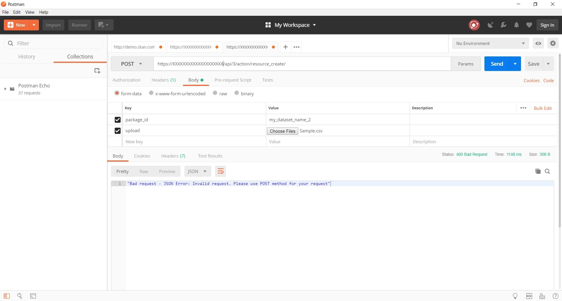Open the notifications bell
The width and height of the screenshot is (562, 301).
point(516,25)
